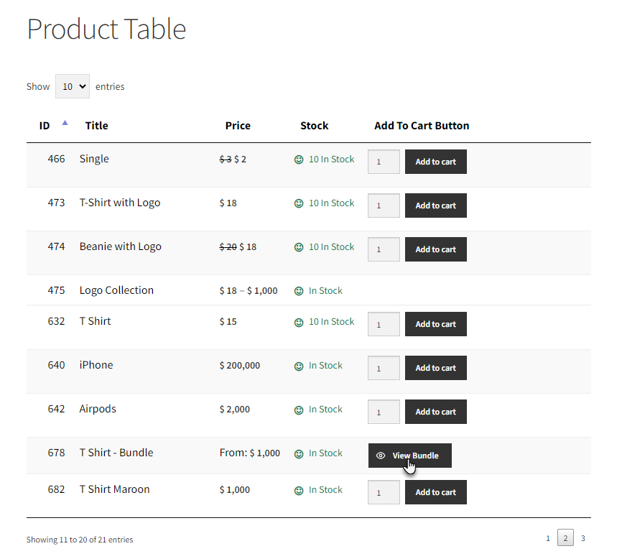Click smiley stock icon for Logo Collection
This screenshot has width=622, height=559.
299,291
